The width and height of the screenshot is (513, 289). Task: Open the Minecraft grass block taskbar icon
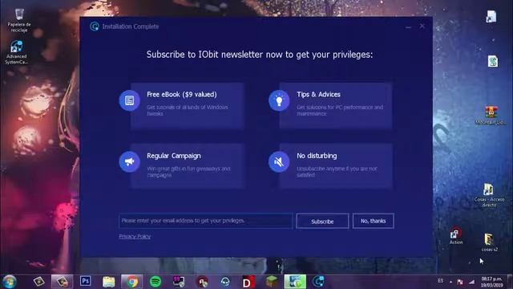click(x=271, y=282)
